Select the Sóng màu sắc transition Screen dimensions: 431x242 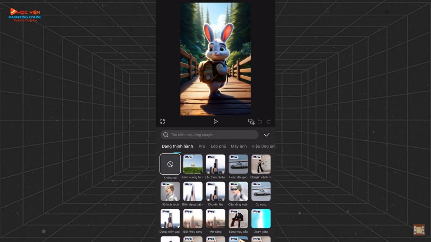click(238, 219)
